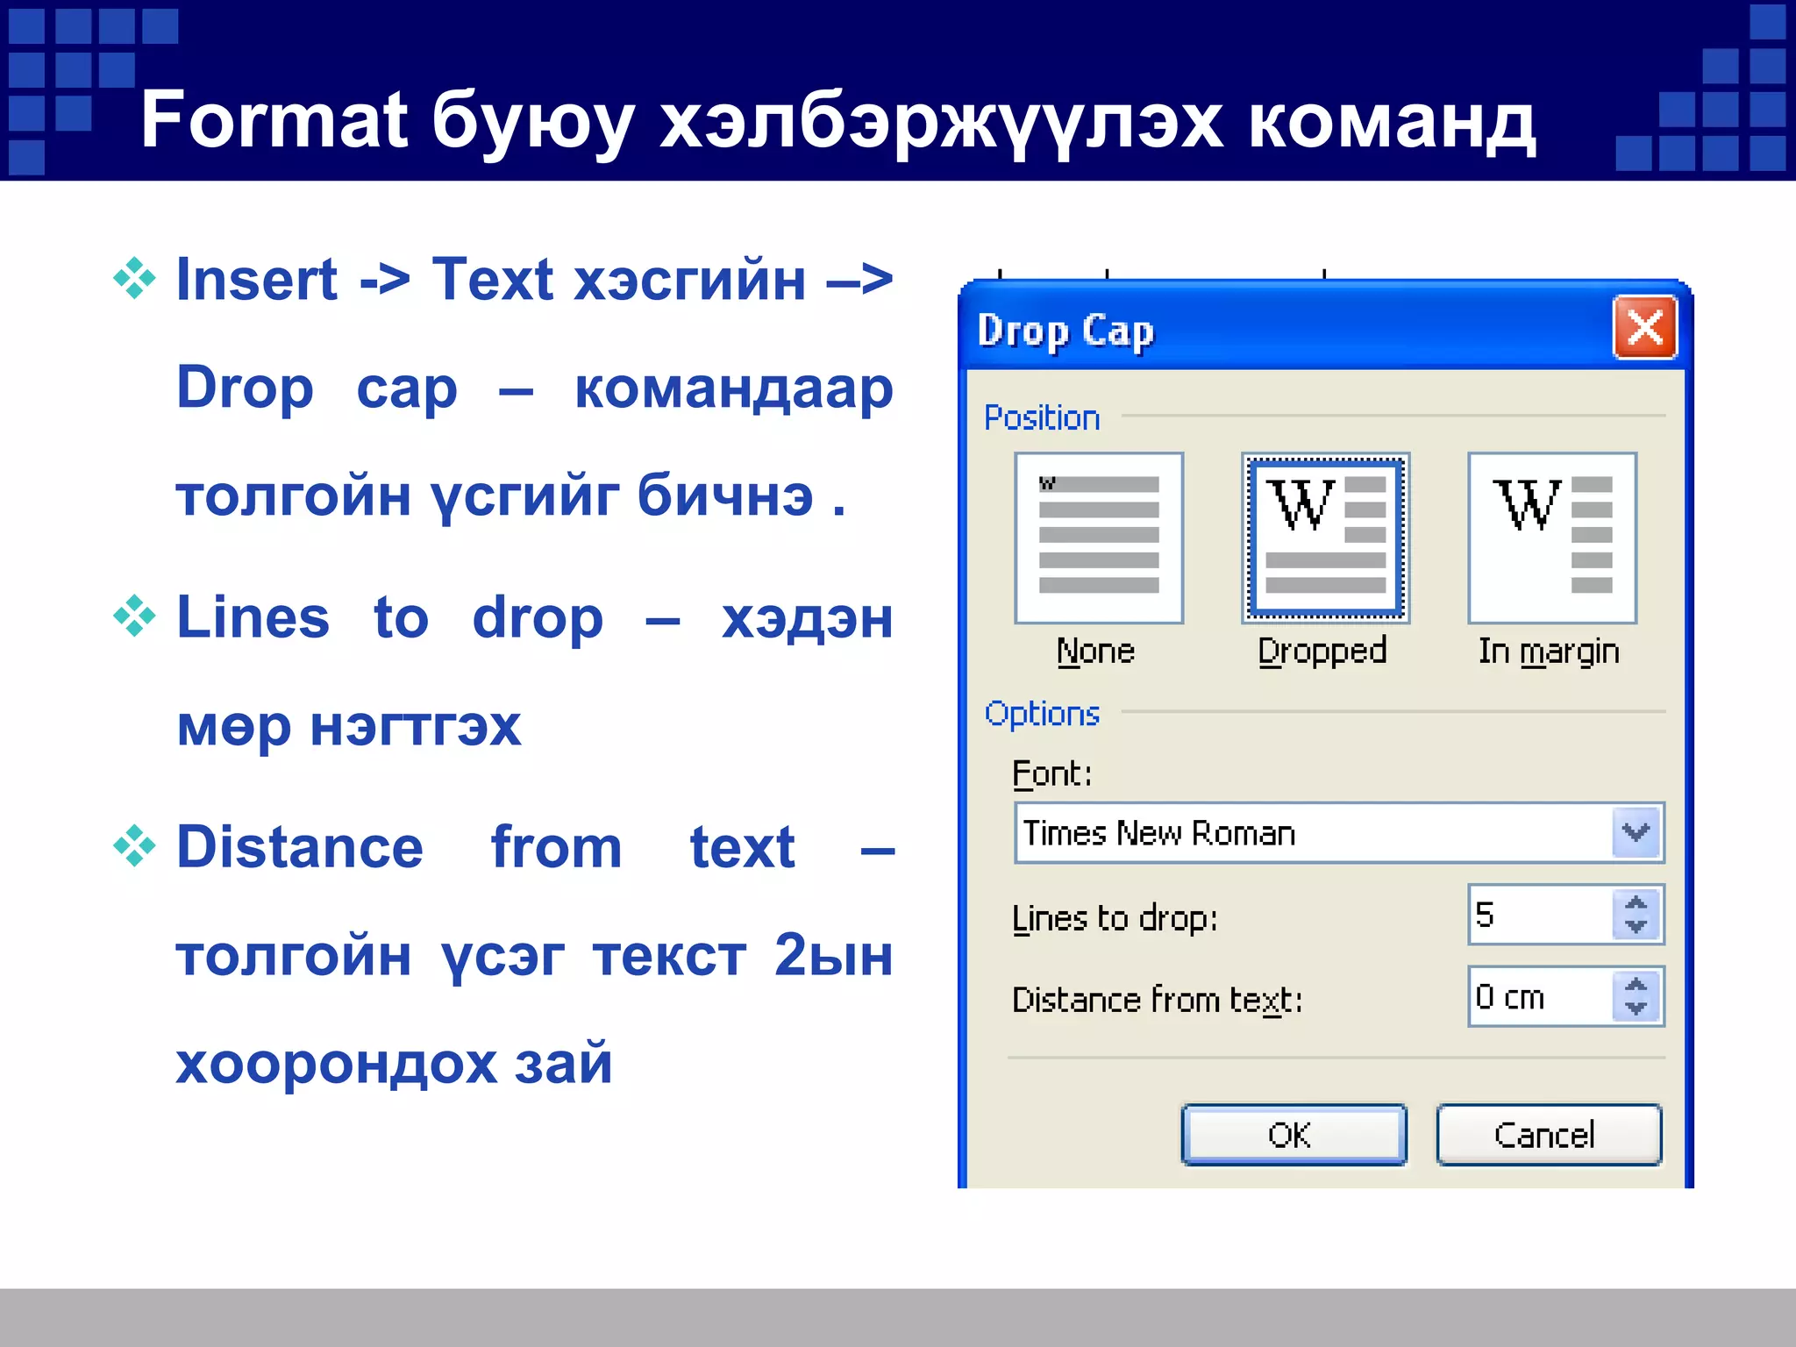Decrease Distance from text value
Viewport: 1796px width, 1347px height.
click(1636, 1008)
